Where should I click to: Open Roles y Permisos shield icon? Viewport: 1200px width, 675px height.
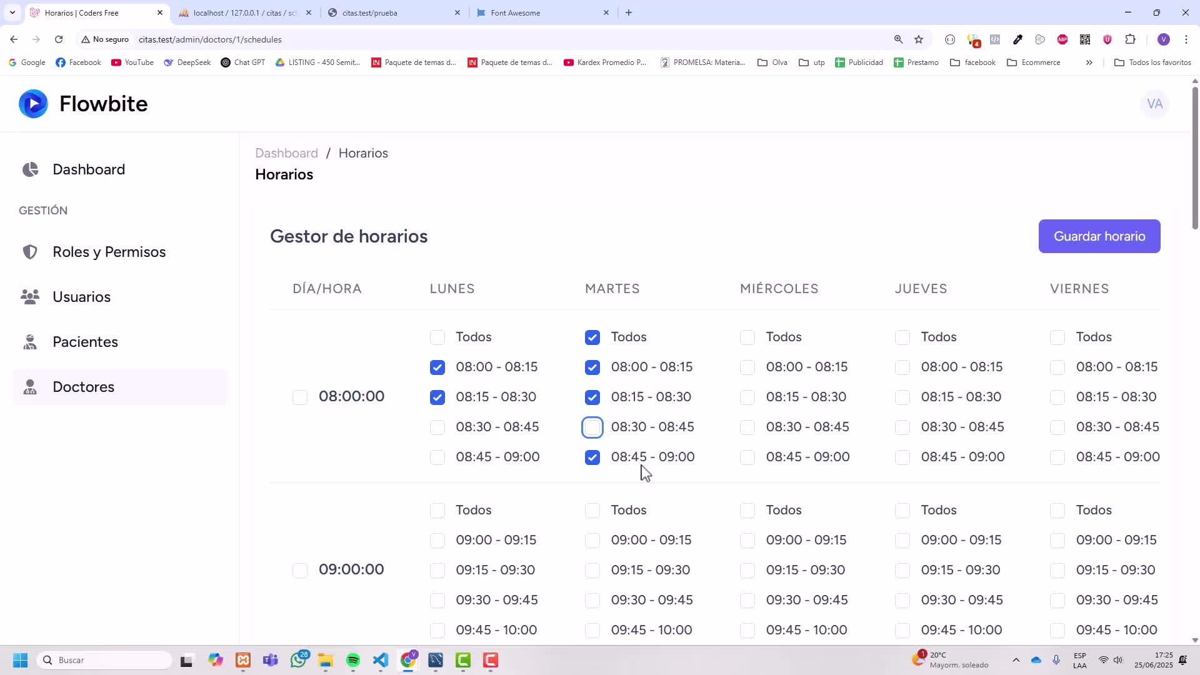30,252
